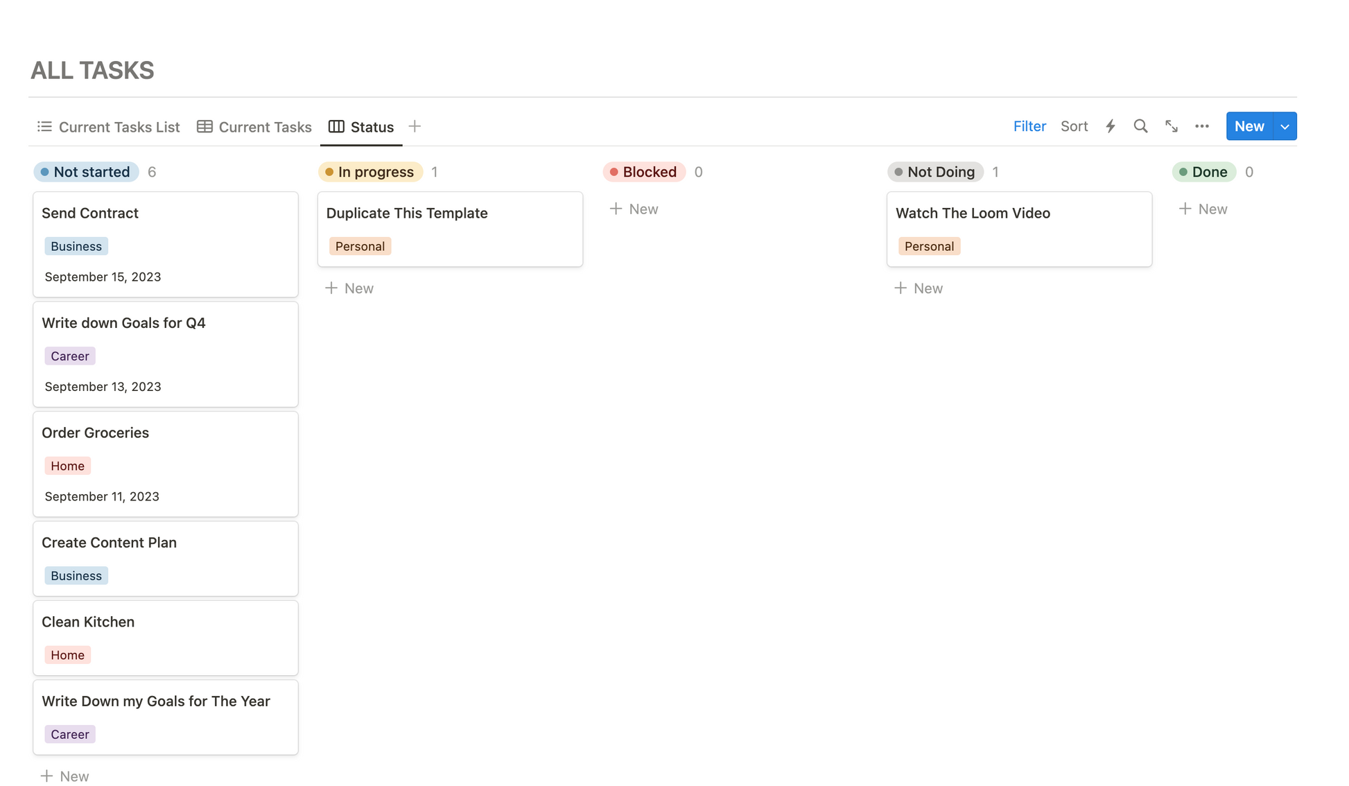
Task: Expand the blue New button dropdown arrow
Action: (x=1285, y=126)
